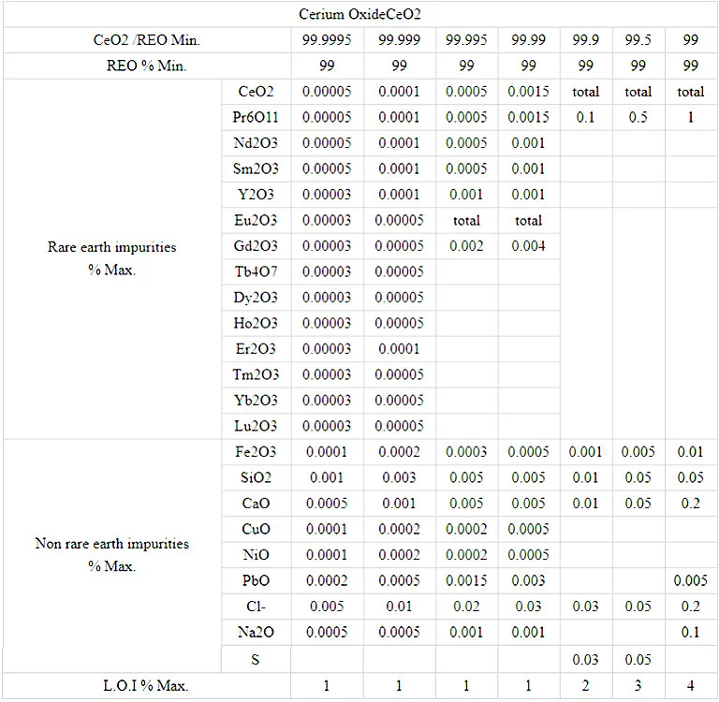The height and width of the screenshot is (702, 719).
Task: Select the Tb4O7 row label
Action: pyautogui.click(x=256, y=271)
